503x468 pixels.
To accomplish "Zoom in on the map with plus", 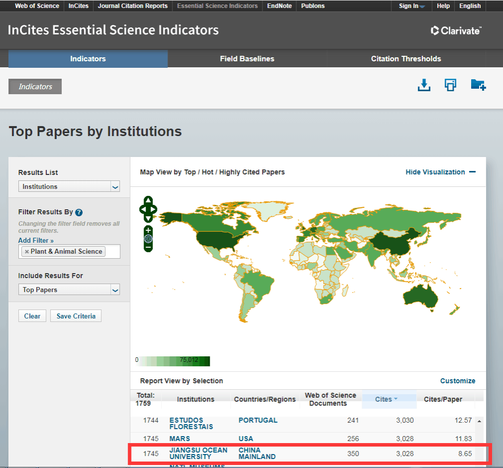I will pyautogui.click(x=148, y=231).
